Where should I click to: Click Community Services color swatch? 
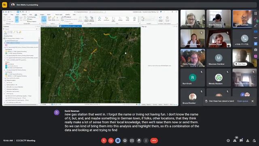coord(6,66)
